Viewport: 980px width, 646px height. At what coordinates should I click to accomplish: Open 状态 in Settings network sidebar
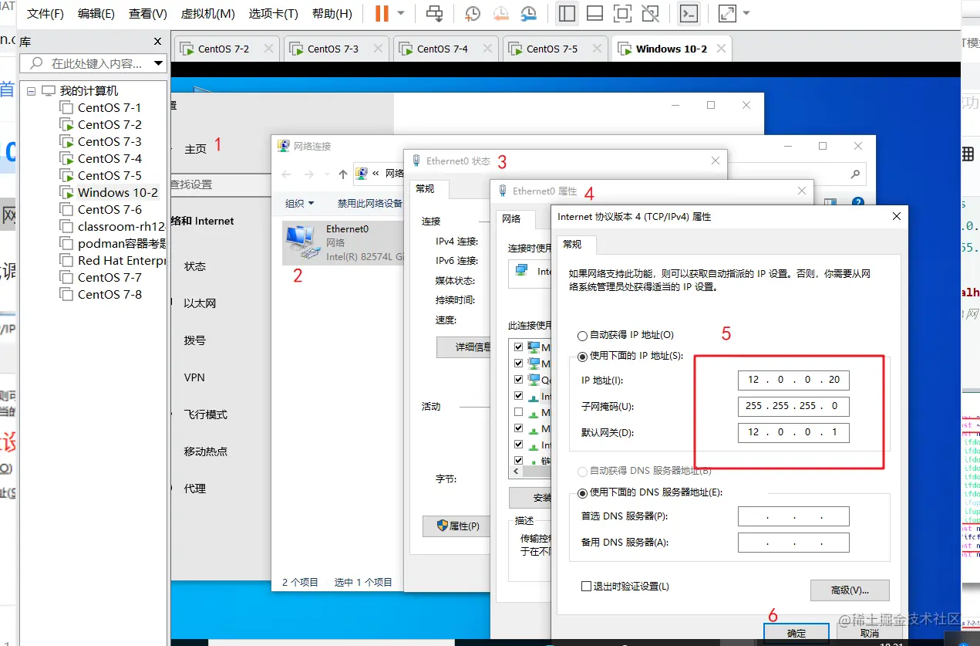coord(195,266)
